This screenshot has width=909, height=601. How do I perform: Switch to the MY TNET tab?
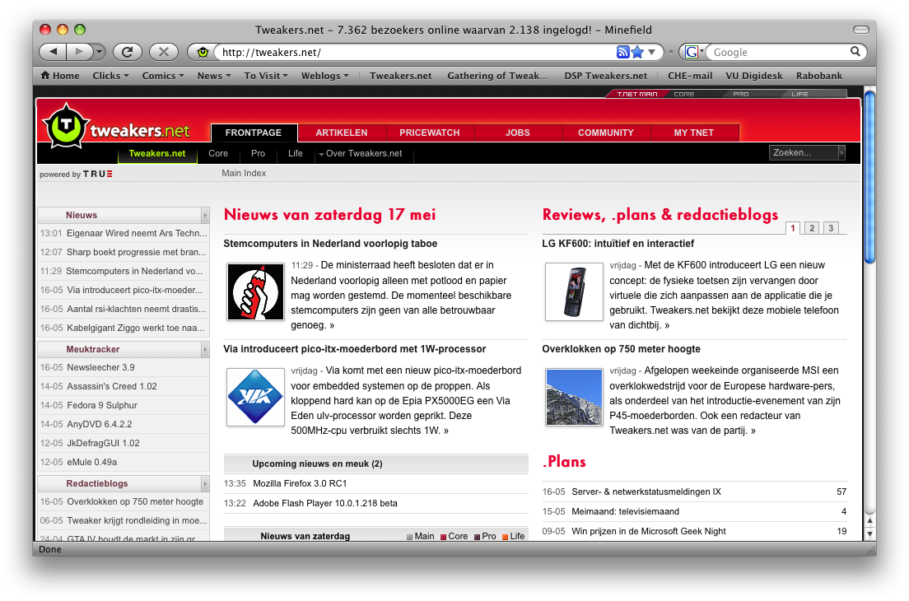[x=694, y=133]
